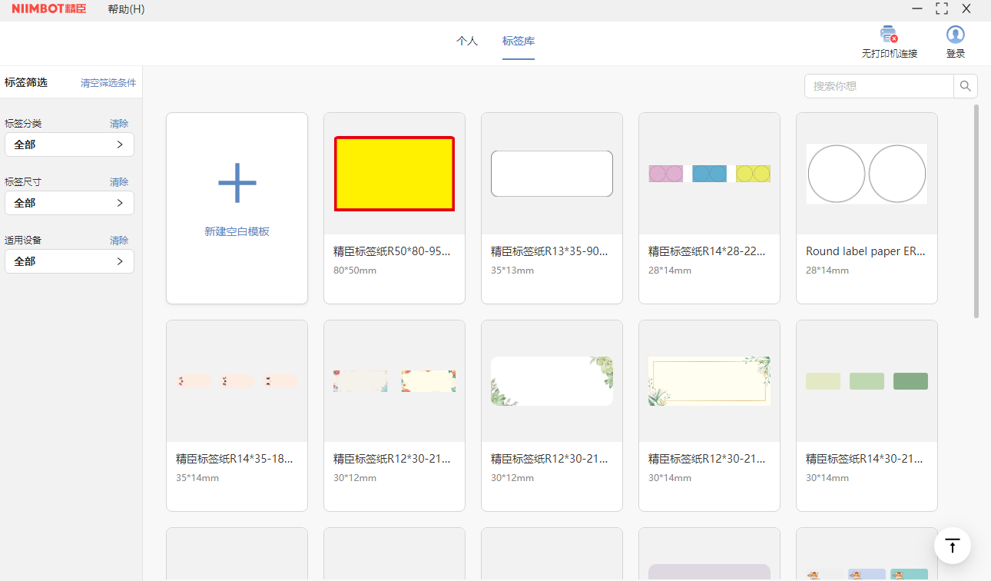
Task: Switch to the personal (个人) tab
Action: (x=467, y=41)
